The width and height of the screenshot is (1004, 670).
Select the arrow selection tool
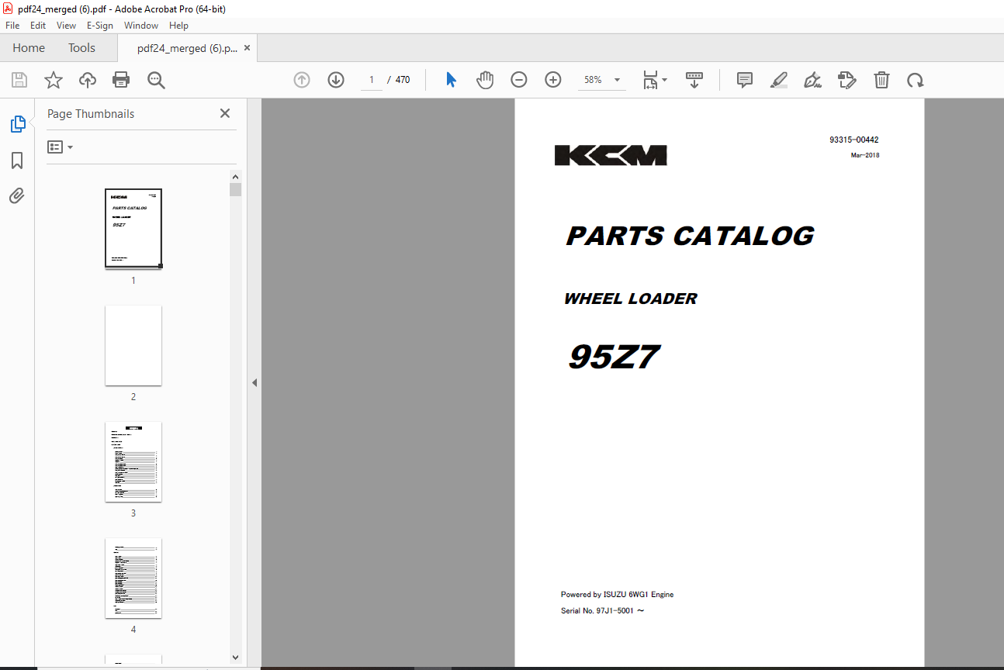click(x=451, y=80)
